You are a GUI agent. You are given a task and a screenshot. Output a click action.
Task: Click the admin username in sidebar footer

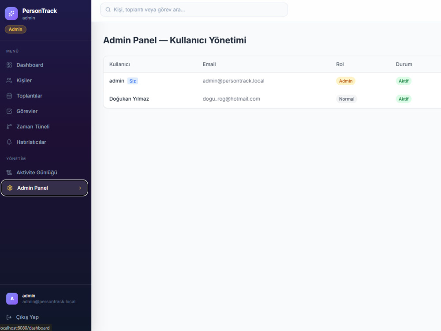tap(29, 296)
